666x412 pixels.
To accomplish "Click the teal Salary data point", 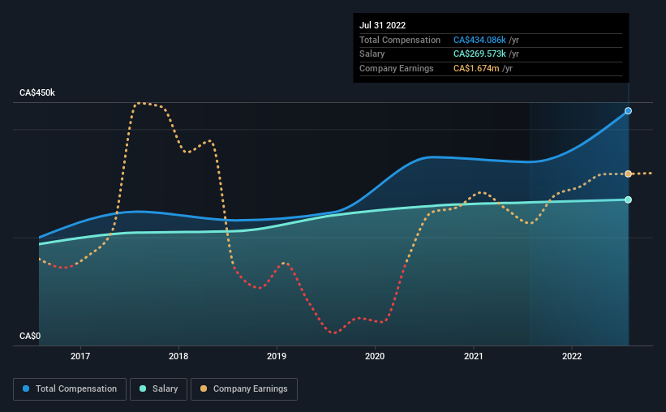I will click(628, 200).
